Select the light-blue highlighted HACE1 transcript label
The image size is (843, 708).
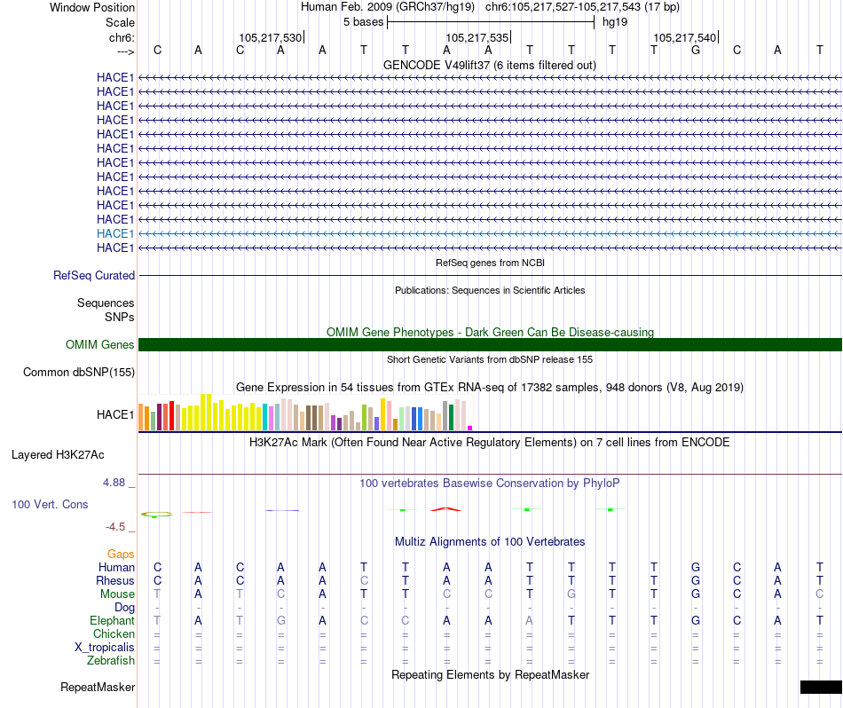click(115, 234)
